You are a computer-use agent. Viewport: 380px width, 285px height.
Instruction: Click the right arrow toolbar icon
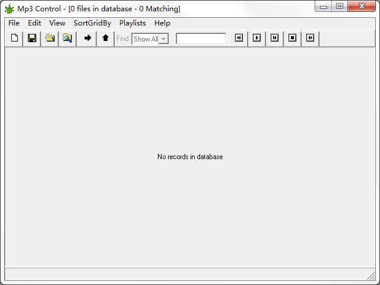(87, 38)
